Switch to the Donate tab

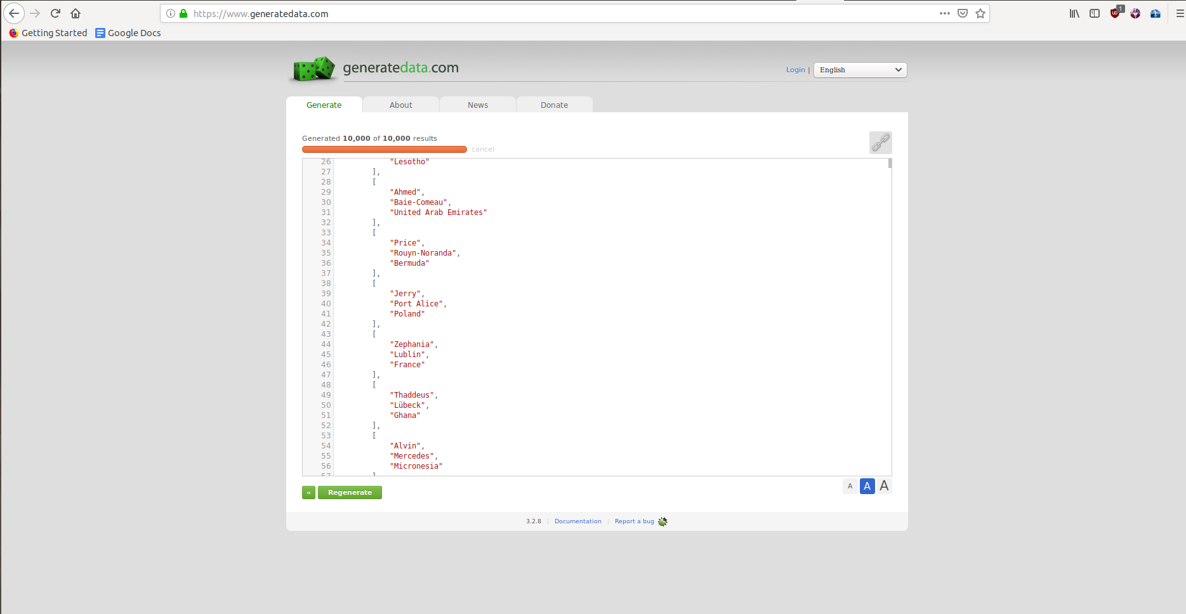pyautogui.click(x=555, y=105)
